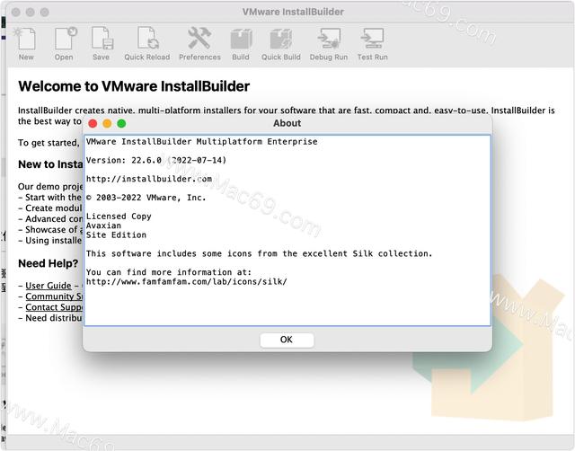Close the About dialog with red button
The width and height of the screenshot is (575, 451).
click(93, 124)
